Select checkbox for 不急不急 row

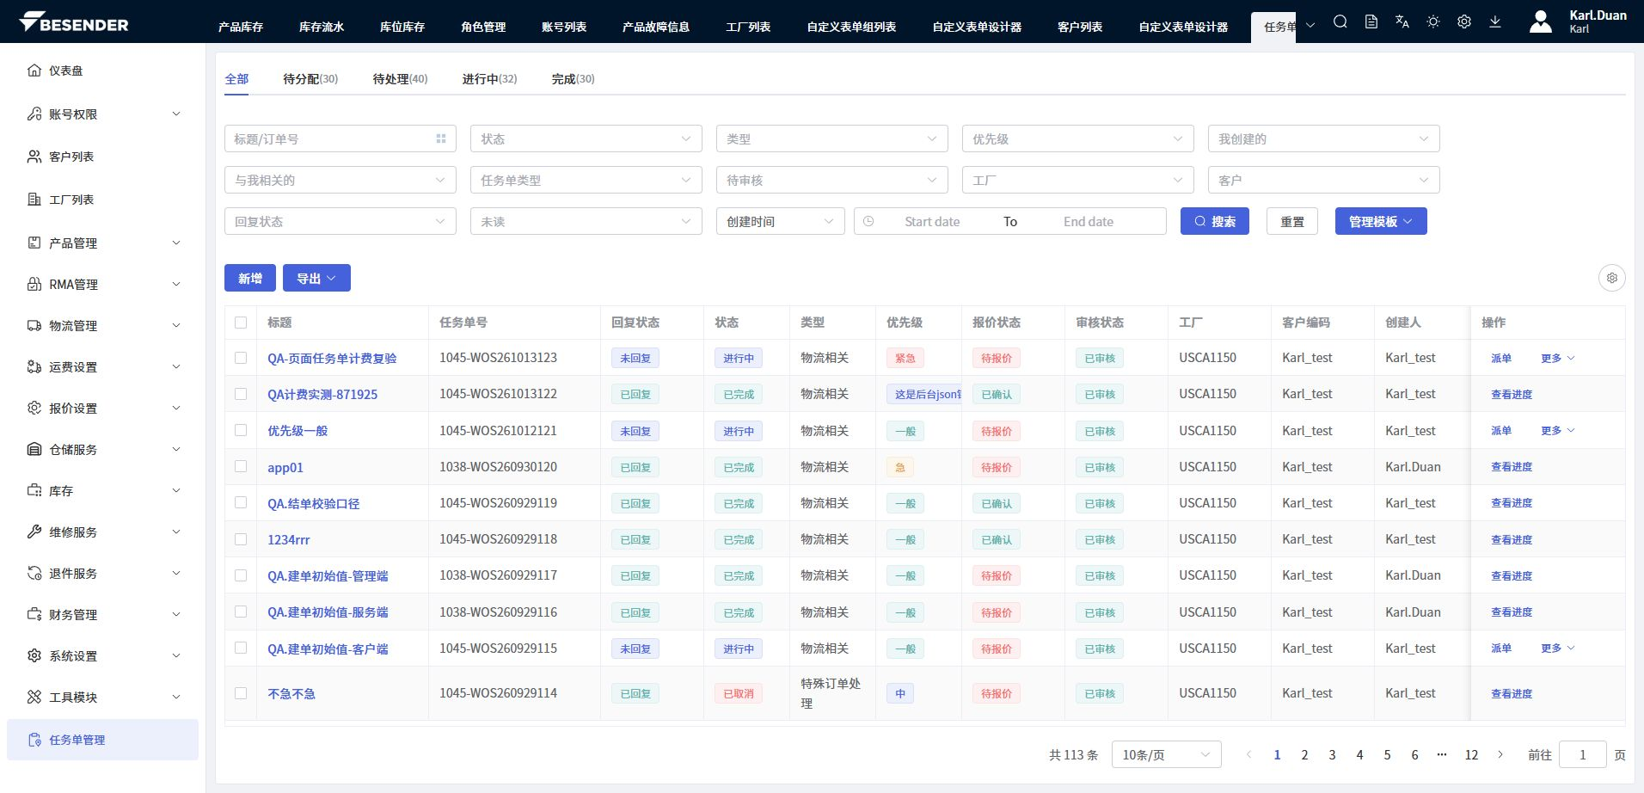(241, 693)
